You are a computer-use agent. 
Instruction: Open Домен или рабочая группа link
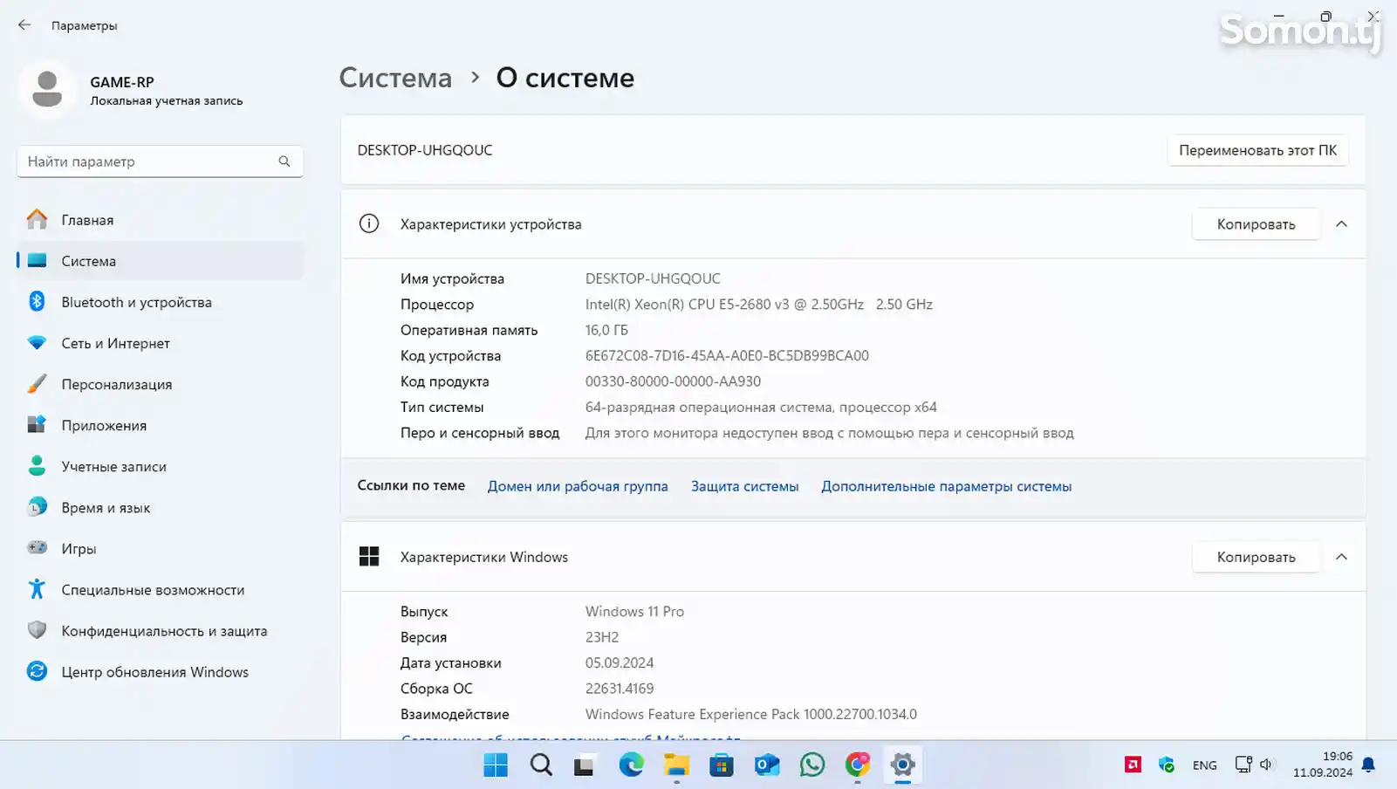click(578, 486)
